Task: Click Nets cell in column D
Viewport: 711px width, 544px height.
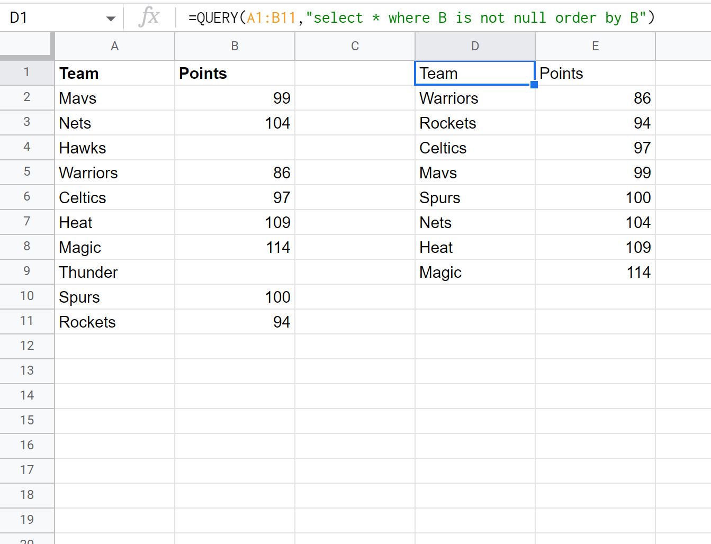Action: tap(475, 222)
